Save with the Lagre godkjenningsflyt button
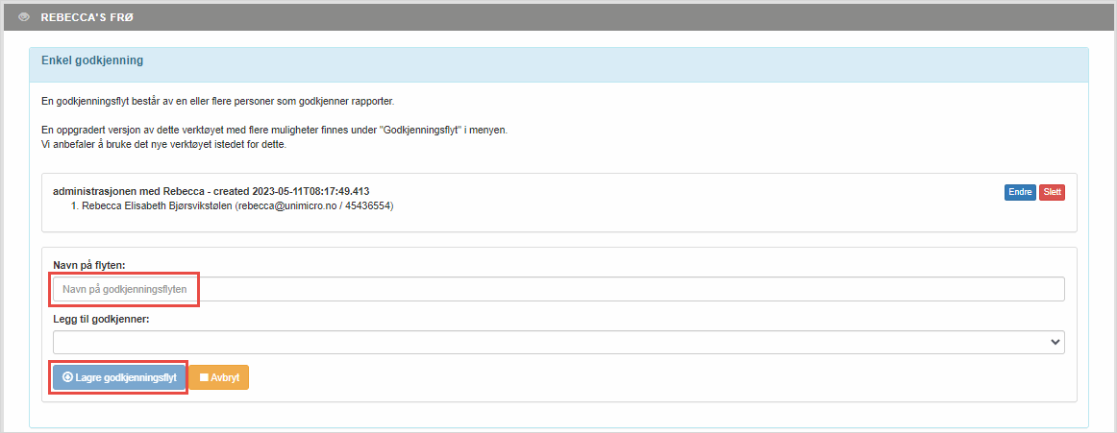The image size is (1117, 433). [x=118, y=377]
